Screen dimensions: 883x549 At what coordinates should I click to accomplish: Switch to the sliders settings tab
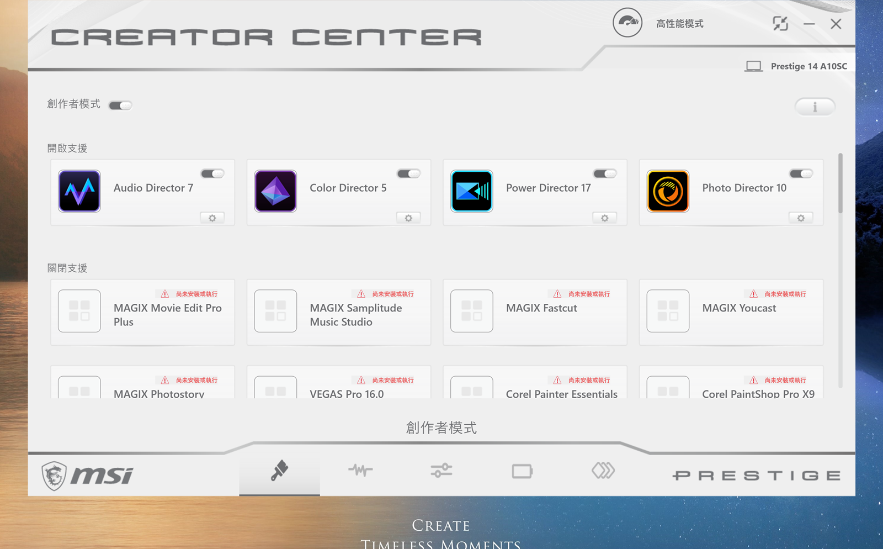click(441, 471)
